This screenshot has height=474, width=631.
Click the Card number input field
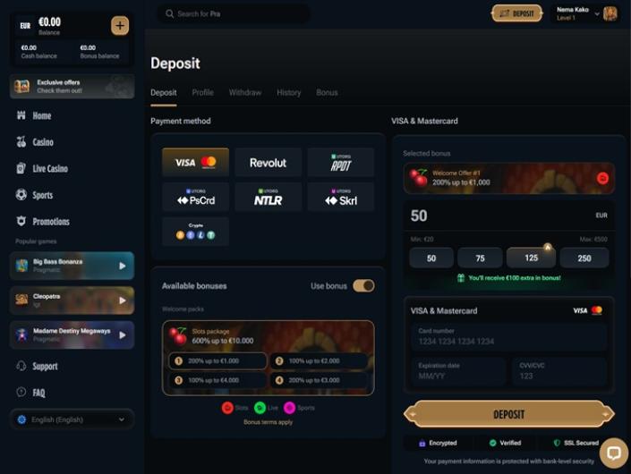coord(509,337)
